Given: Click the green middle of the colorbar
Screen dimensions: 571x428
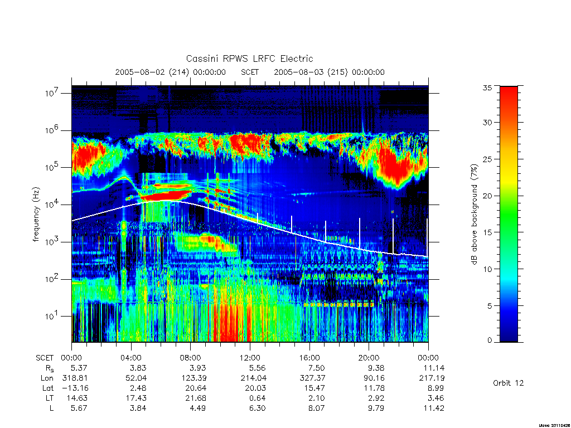Looking at the screenshot, I should [509, 215].
